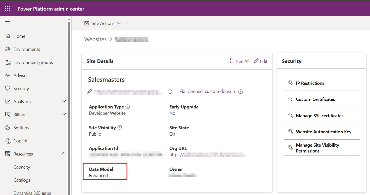The height and width of the screenshot is (195, 370).
Task: Click the Security shield icon in sidebar
Action: tap(8, 88)
